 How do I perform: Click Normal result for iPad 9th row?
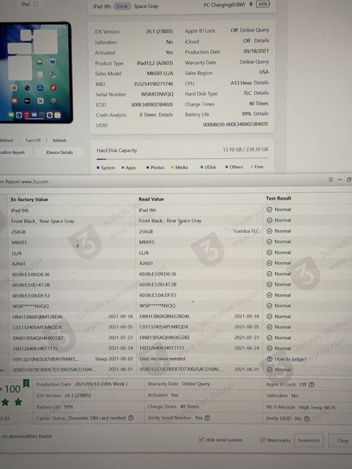(x=279, y=209)
